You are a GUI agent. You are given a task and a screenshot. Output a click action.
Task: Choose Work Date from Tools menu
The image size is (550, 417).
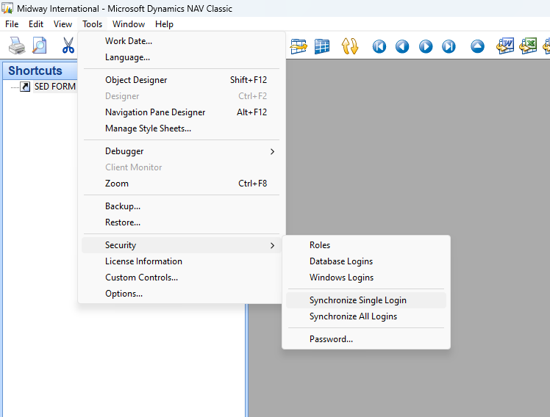(182, 41)
